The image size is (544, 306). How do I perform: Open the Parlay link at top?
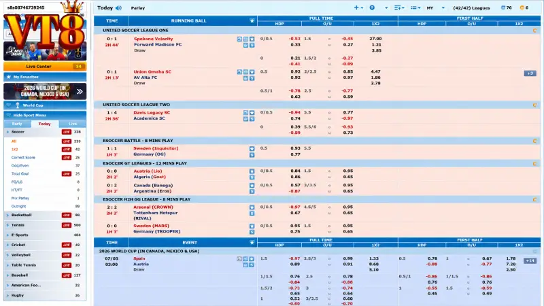tap(138, 8)
